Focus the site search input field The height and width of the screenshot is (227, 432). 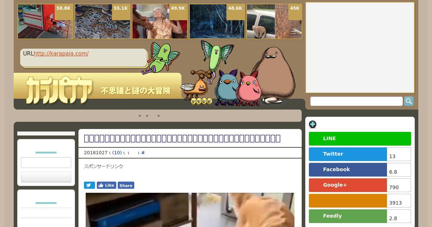click(x=356, y=101)
